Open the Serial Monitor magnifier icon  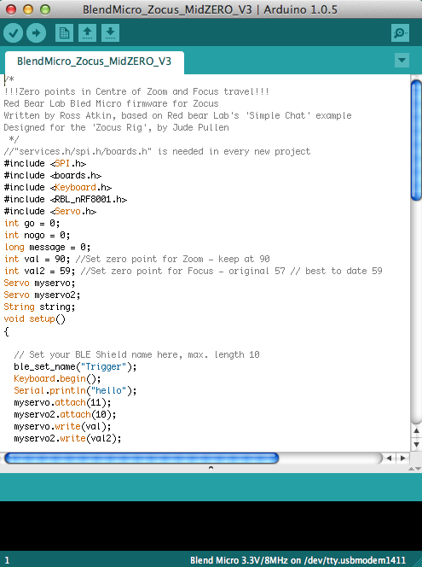[x=400, y=33]
